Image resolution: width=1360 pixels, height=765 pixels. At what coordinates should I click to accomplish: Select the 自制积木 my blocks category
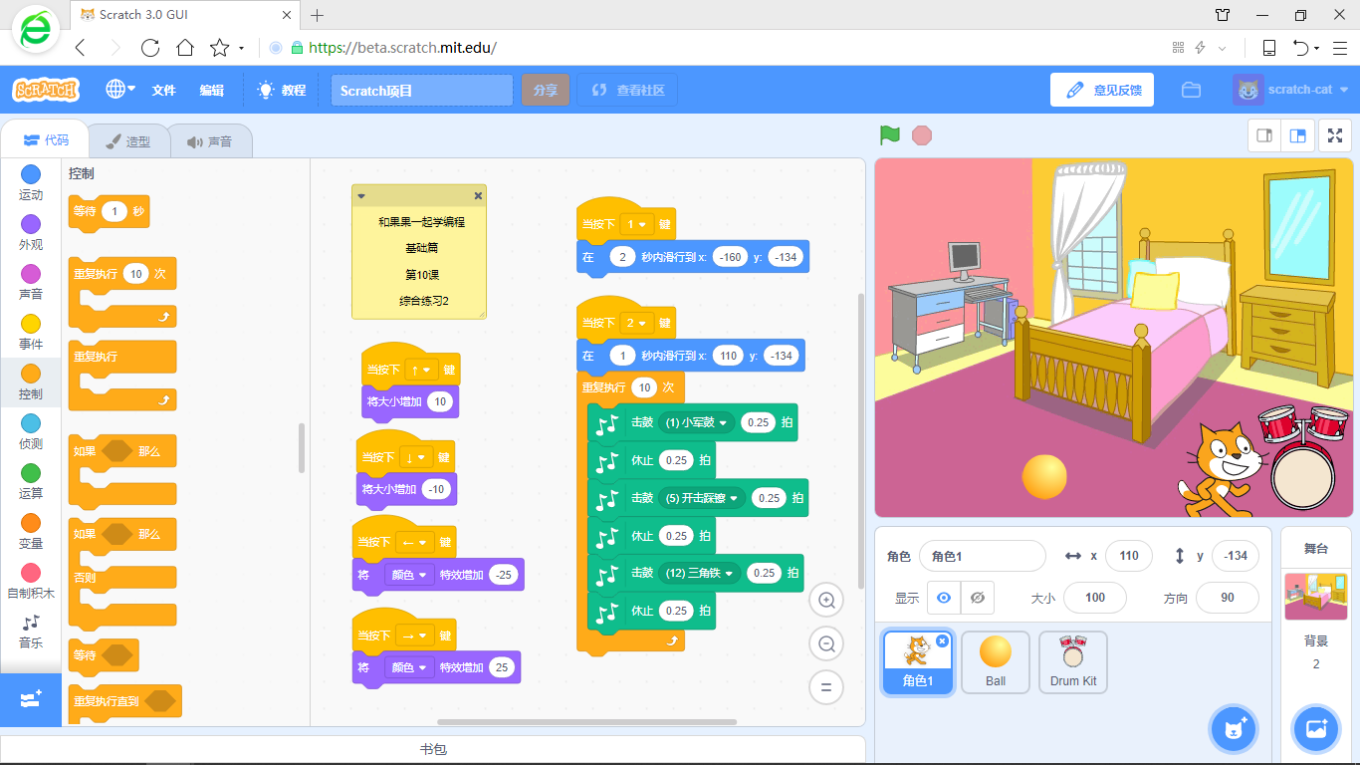point(31,582)
